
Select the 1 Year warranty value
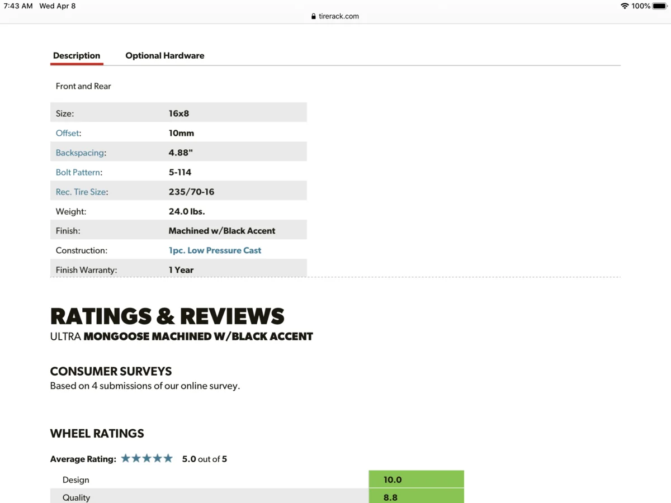point(181,270)
